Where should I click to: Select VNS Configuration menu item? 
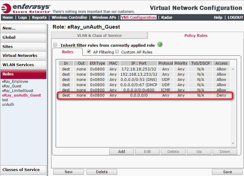(x=138, y=18)
